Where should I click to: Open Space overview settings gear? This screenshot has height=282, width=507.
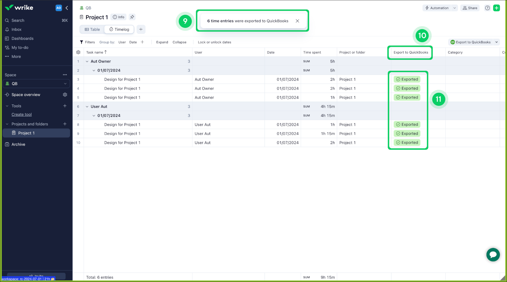coord(65,95)
